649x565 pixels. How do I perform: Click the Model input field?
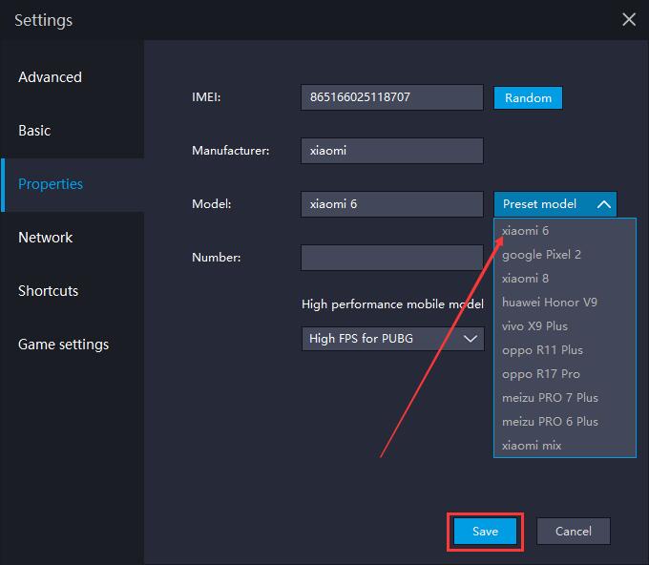[x=392, y=204]
